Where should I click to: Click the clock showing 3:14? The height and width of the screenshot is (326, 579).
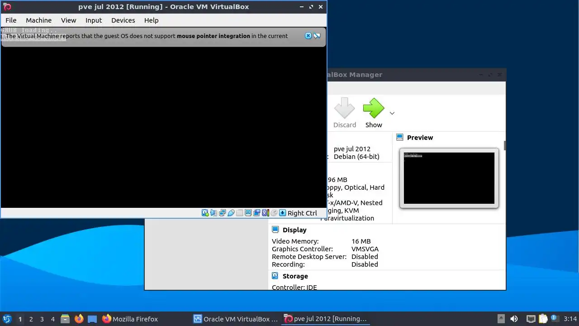570,319
